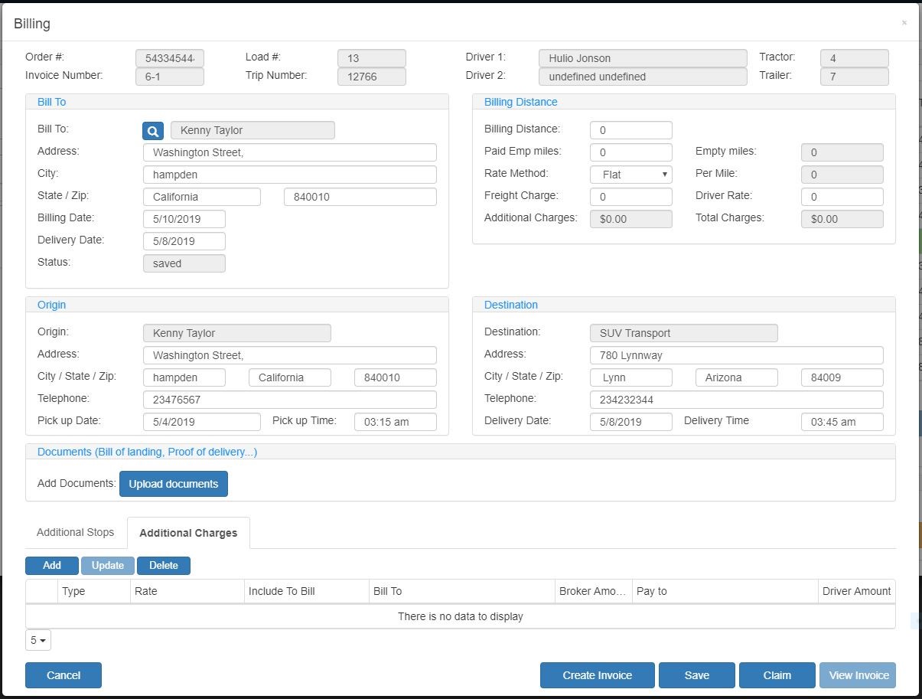Image resolution: width=922 pixels, height=699 pixels.
Task: Click the Destination Delivery Date field
Action: [631, 422]
